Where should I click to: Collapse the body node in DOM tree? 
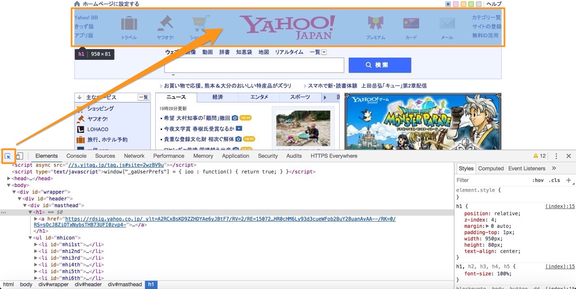point(9,185)
